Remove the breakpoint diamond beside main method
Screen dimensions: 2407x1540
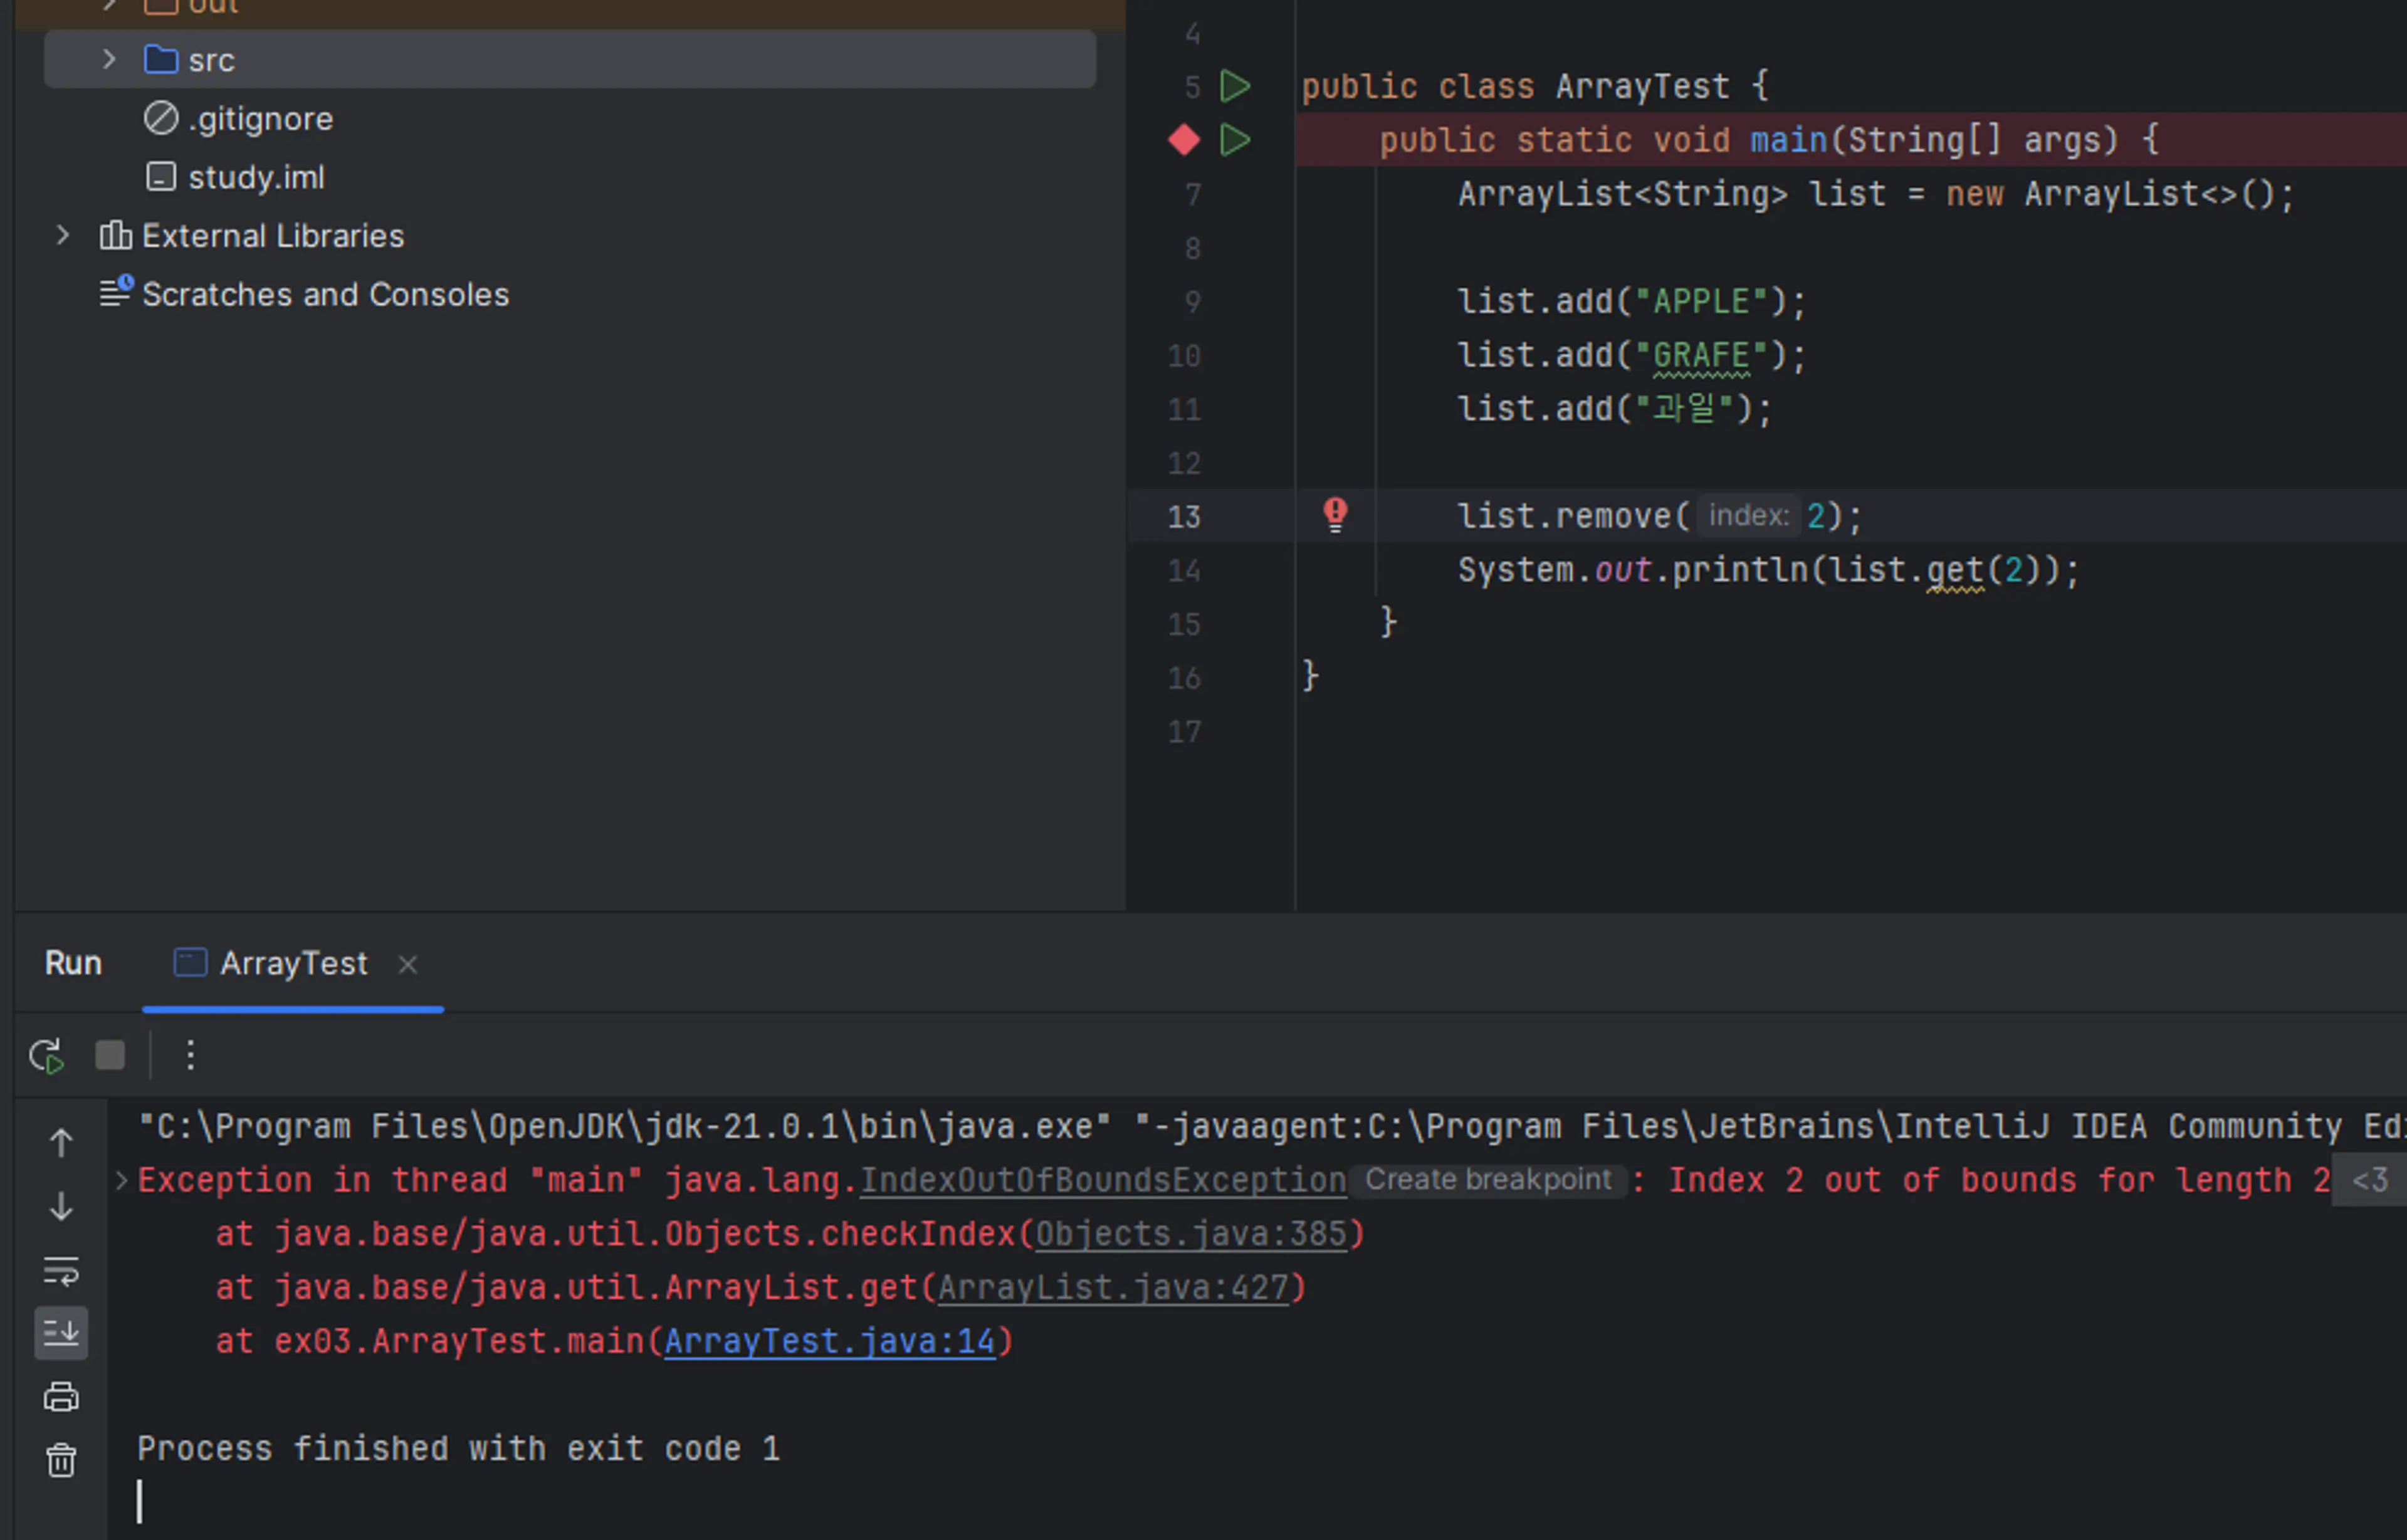coord(1184,140)
